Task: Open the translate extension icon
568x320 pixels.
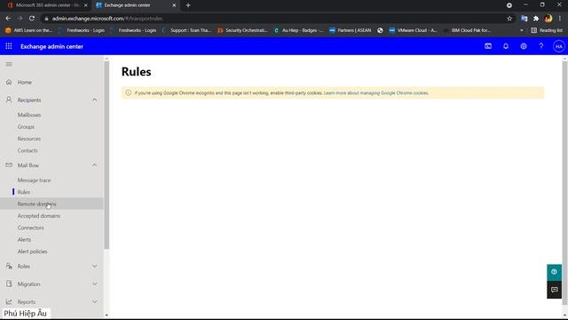Action: (x=525, y=18)
